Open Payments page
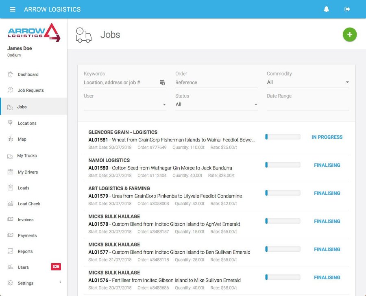The height and width of the screenshot is (296, 366). pos(27,235)
